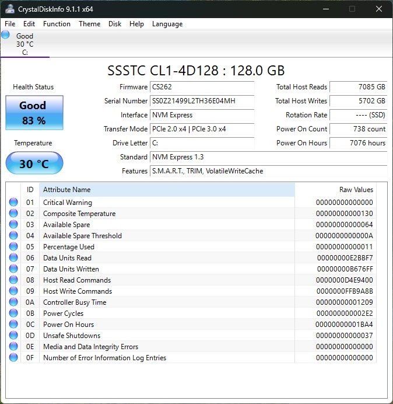Click the status icon beside Critical Warning
Image resolution: width=393 pixels, height=404 pixels.
coord(13,203)
